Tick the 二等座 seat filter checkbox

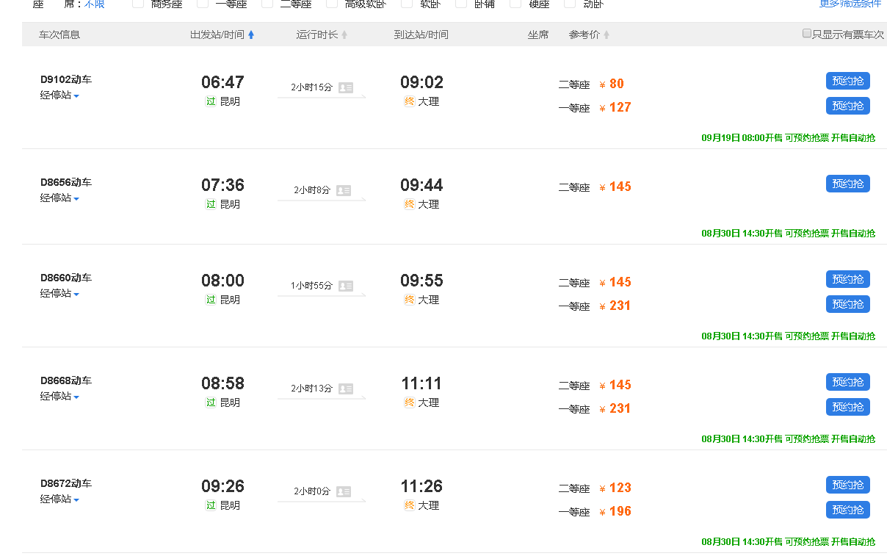coord(267,4)
